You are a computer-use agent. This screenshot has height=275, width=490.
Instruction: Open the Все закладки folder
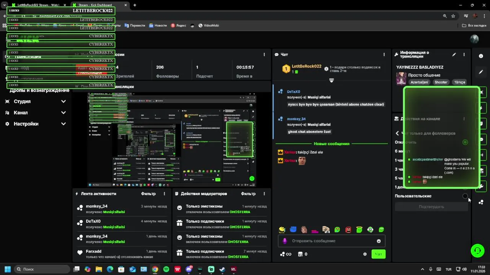474,26
